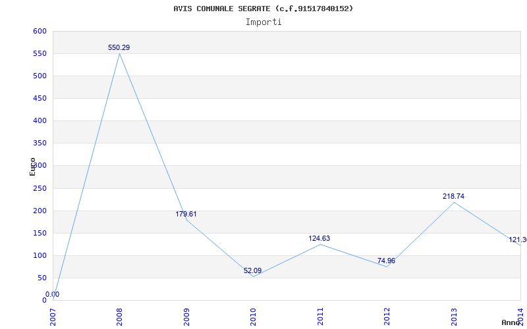Viewport: 527px width, 329px height.
Task: Click the 2007 x-axis year label
Action: coord(53,317)
